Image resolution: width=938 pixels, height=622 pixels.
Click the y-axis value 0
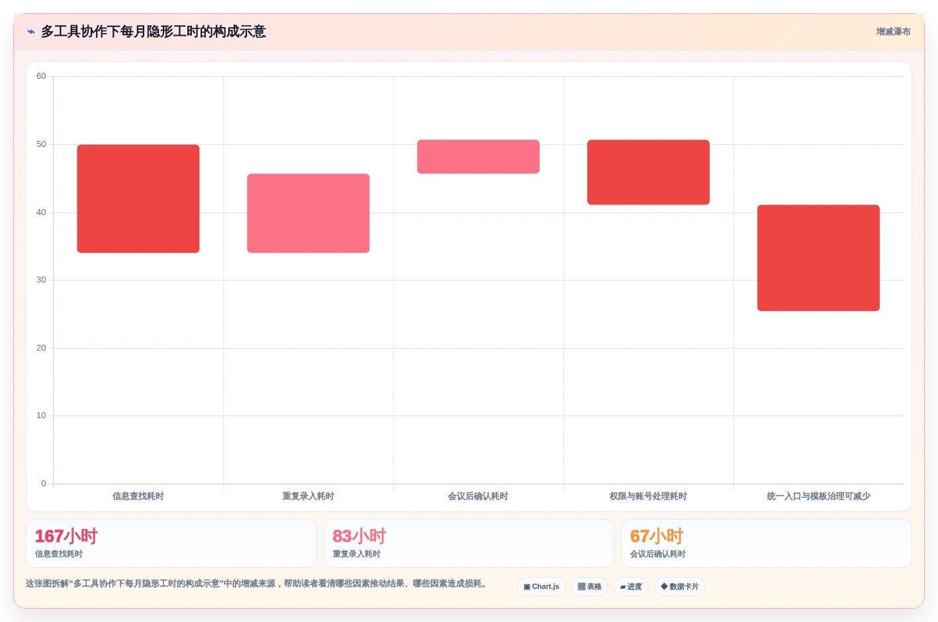click(44, 484)
